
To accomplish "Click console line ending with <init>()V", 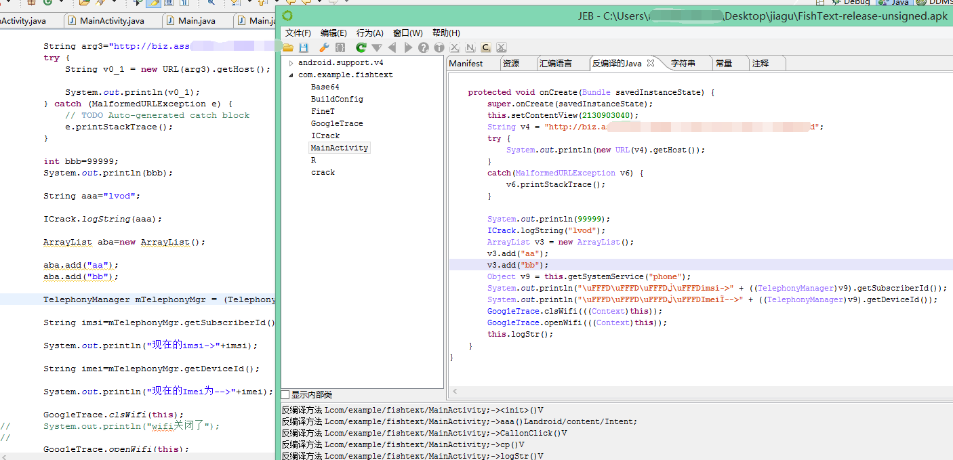I will [413, 410].
